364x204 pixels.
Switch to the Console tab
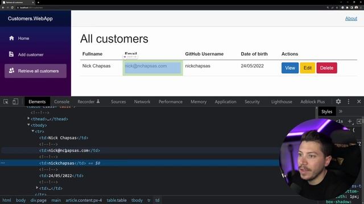[x=62, y=101]
